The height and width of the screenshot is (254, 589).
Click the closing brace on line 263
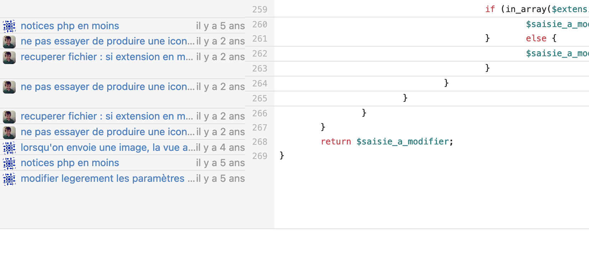click(x=488, y=68)
